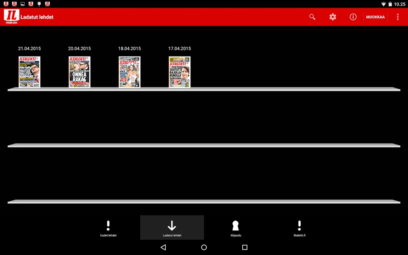Open the search magnifier icon
This screenshot has height=255, width=408.
[x=312, y=17]
